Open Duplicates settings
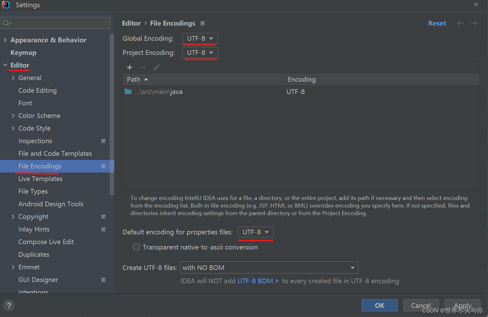 coord(34,255)
